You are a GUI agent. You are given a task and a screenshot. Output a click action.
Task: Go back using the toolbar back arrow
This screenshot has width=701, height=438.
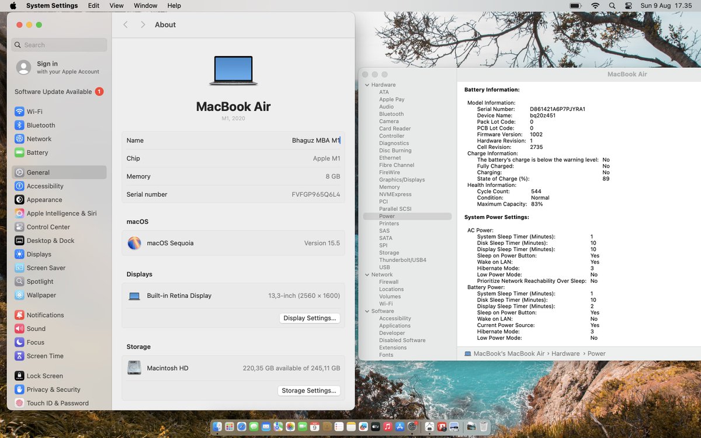[x=126, y=25]
